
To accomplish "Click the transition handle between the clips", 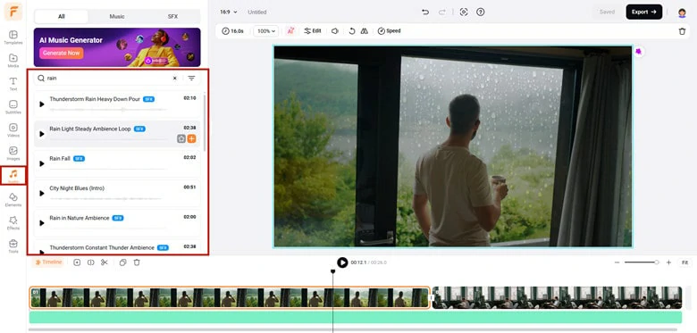I will pos(432,297).
